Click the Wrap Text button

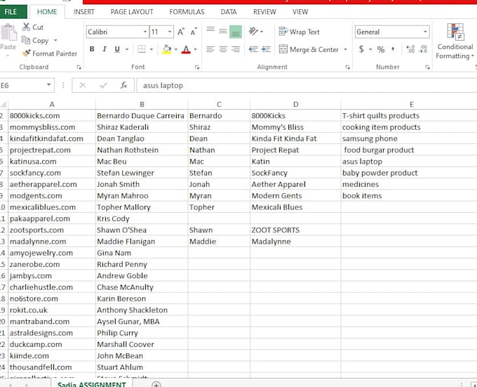pyautogui.click(x=299, y=32)
